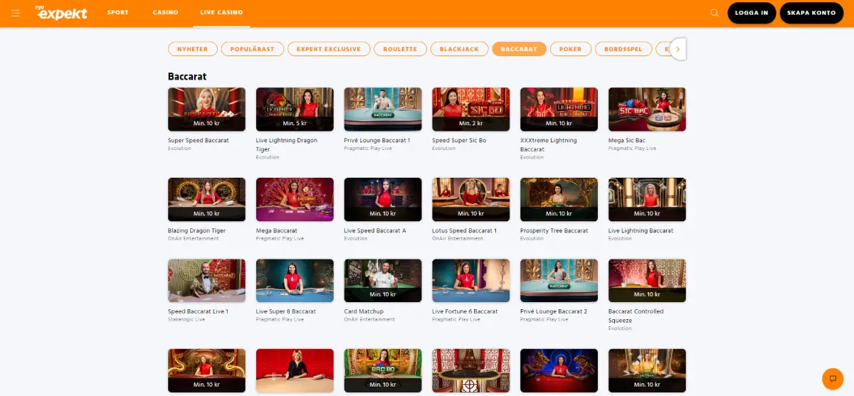This screenshot has height=396, width=854.
Task: Open the Blazing Dragon Tiger thumbnail
Action: pos(206,200)
